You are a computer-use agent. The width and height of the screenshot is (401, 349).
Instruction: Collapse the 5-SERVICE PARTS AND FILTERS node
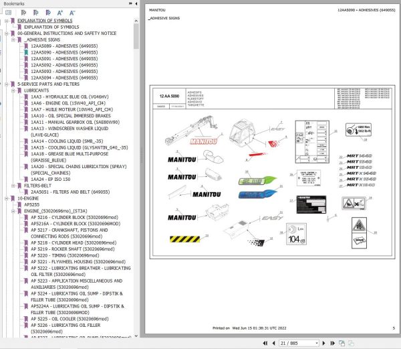(x=7, y=84)
